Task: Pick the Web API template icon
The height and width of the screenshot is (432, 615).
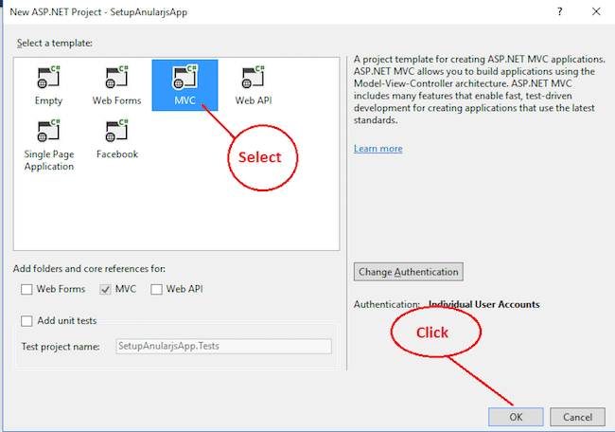Action: click(253, 77)
